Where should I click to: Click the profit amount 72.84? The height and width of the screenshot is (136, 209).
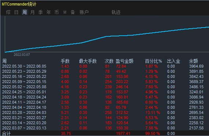tap(121, 66)
